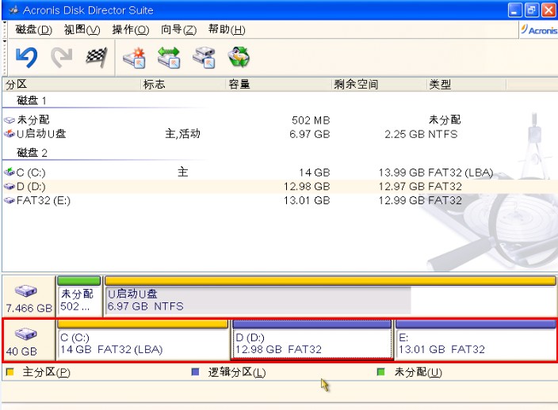
Task: Click the 13.99 GB free space value
Action: (x=402, y=173)
